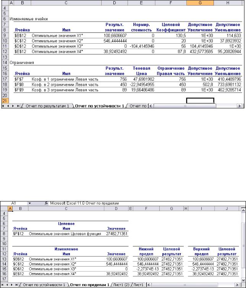Select active tab 'Отчет по устойчивости 1' in upper window
Image resolution: width=246 pixels, height=288 pixels.
pos(100,106)
